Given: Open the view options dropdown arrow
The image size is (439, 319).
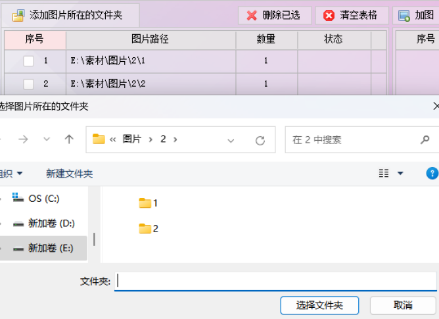Looking at the screenshot, I should pos(400,173).
